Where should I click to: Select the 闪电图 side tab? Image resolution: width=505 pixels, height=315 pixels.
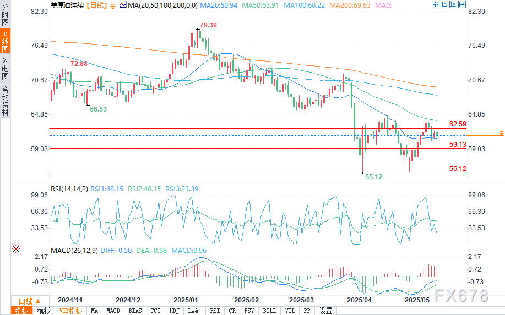point(5,68)
